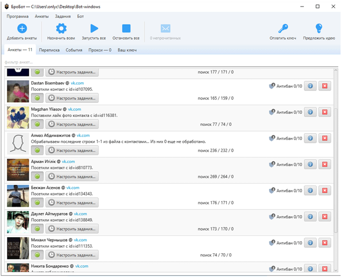Delete the Арман Игілік profile
This screenshot has height=277, width=342.
coord(325,164)
